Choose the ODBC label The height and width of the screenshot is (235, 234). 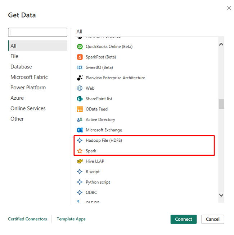pos(91,192)
